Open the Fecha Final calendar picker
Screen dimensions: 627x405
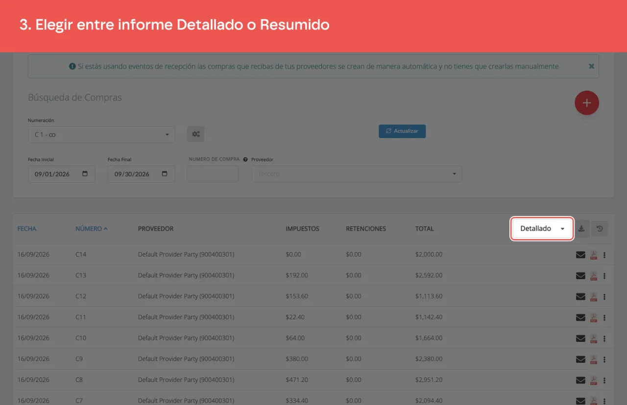tap(165, 174)
